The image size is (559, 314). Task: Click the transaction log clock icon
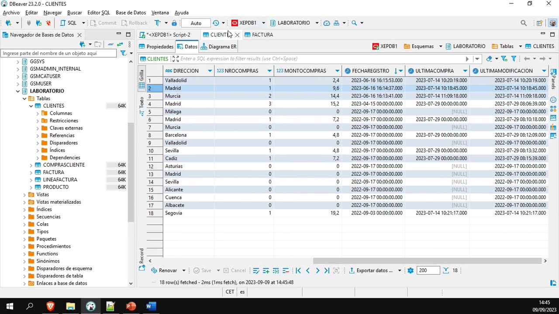pos(216,23)
